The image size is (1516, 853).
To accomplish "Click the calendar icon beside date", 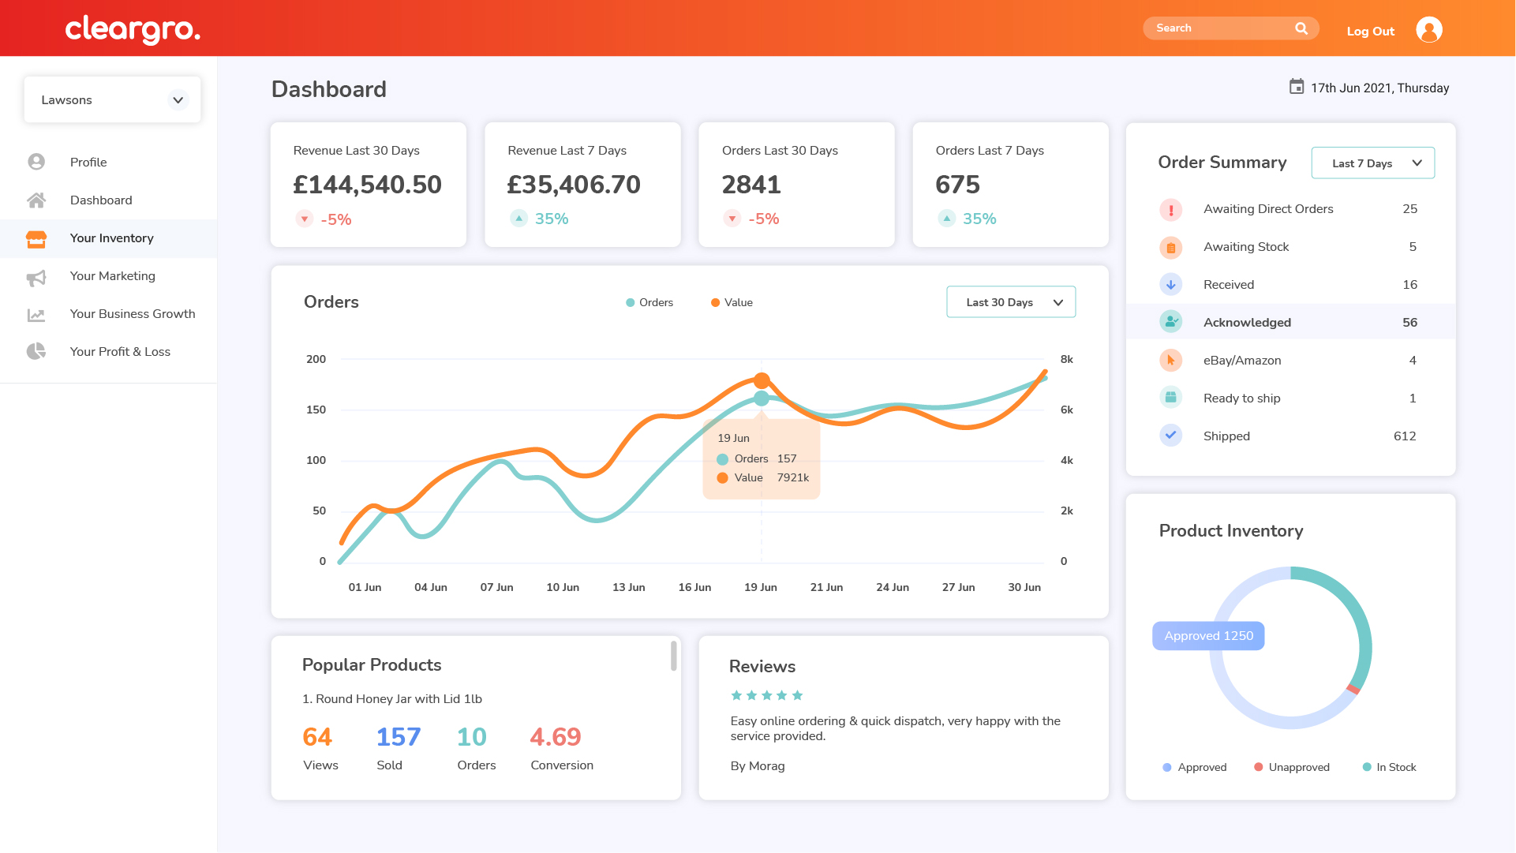I will pyautogui.click(x=1296, y=87).
